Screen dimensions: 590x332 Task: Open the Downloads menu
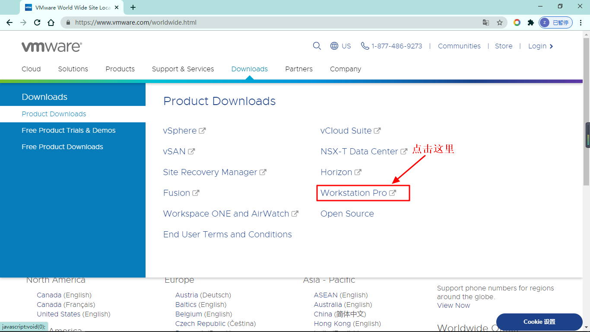250,69
